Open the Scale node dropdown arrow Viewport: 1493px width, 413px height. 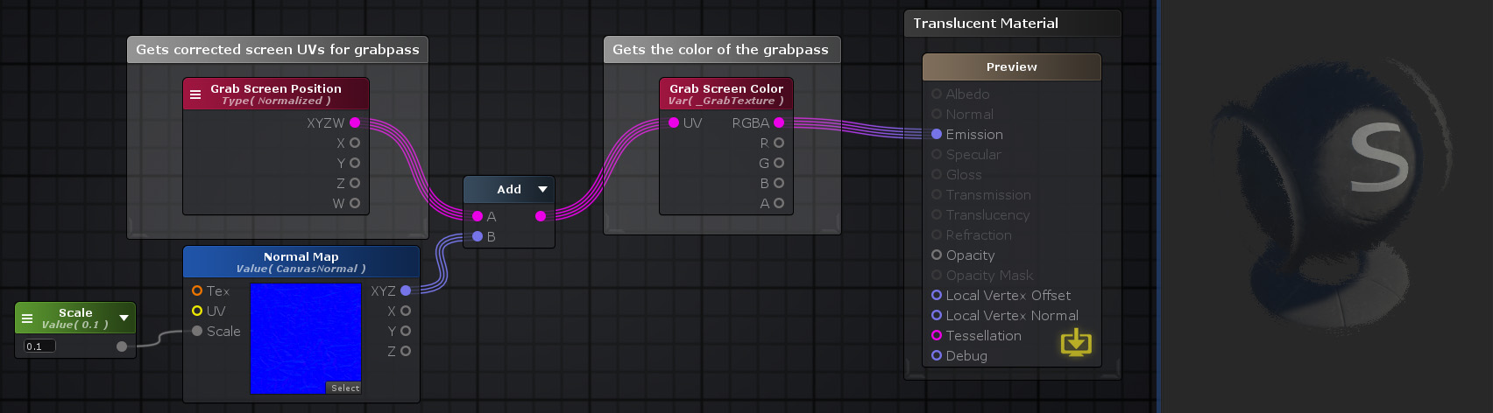(x=124, y=318)
